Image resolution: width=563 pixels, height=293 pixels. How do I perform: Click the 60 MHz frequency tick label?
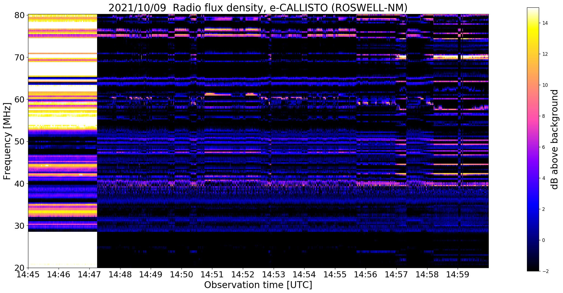click(19, 99)
